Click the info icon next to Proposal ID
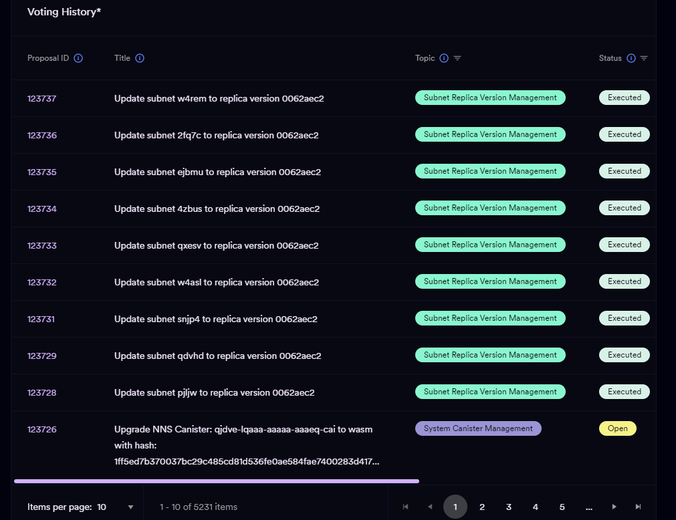Screen dimensions: 676x520 click(x=78, y=58)
